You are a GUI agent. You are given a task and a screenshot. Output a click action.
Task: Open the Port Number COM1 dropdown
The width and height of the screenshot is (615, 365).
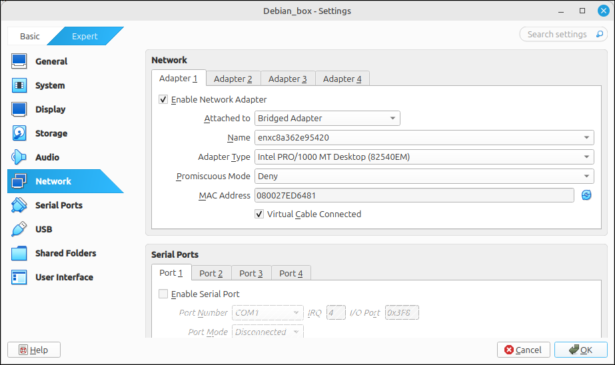(x=267, y=312)
